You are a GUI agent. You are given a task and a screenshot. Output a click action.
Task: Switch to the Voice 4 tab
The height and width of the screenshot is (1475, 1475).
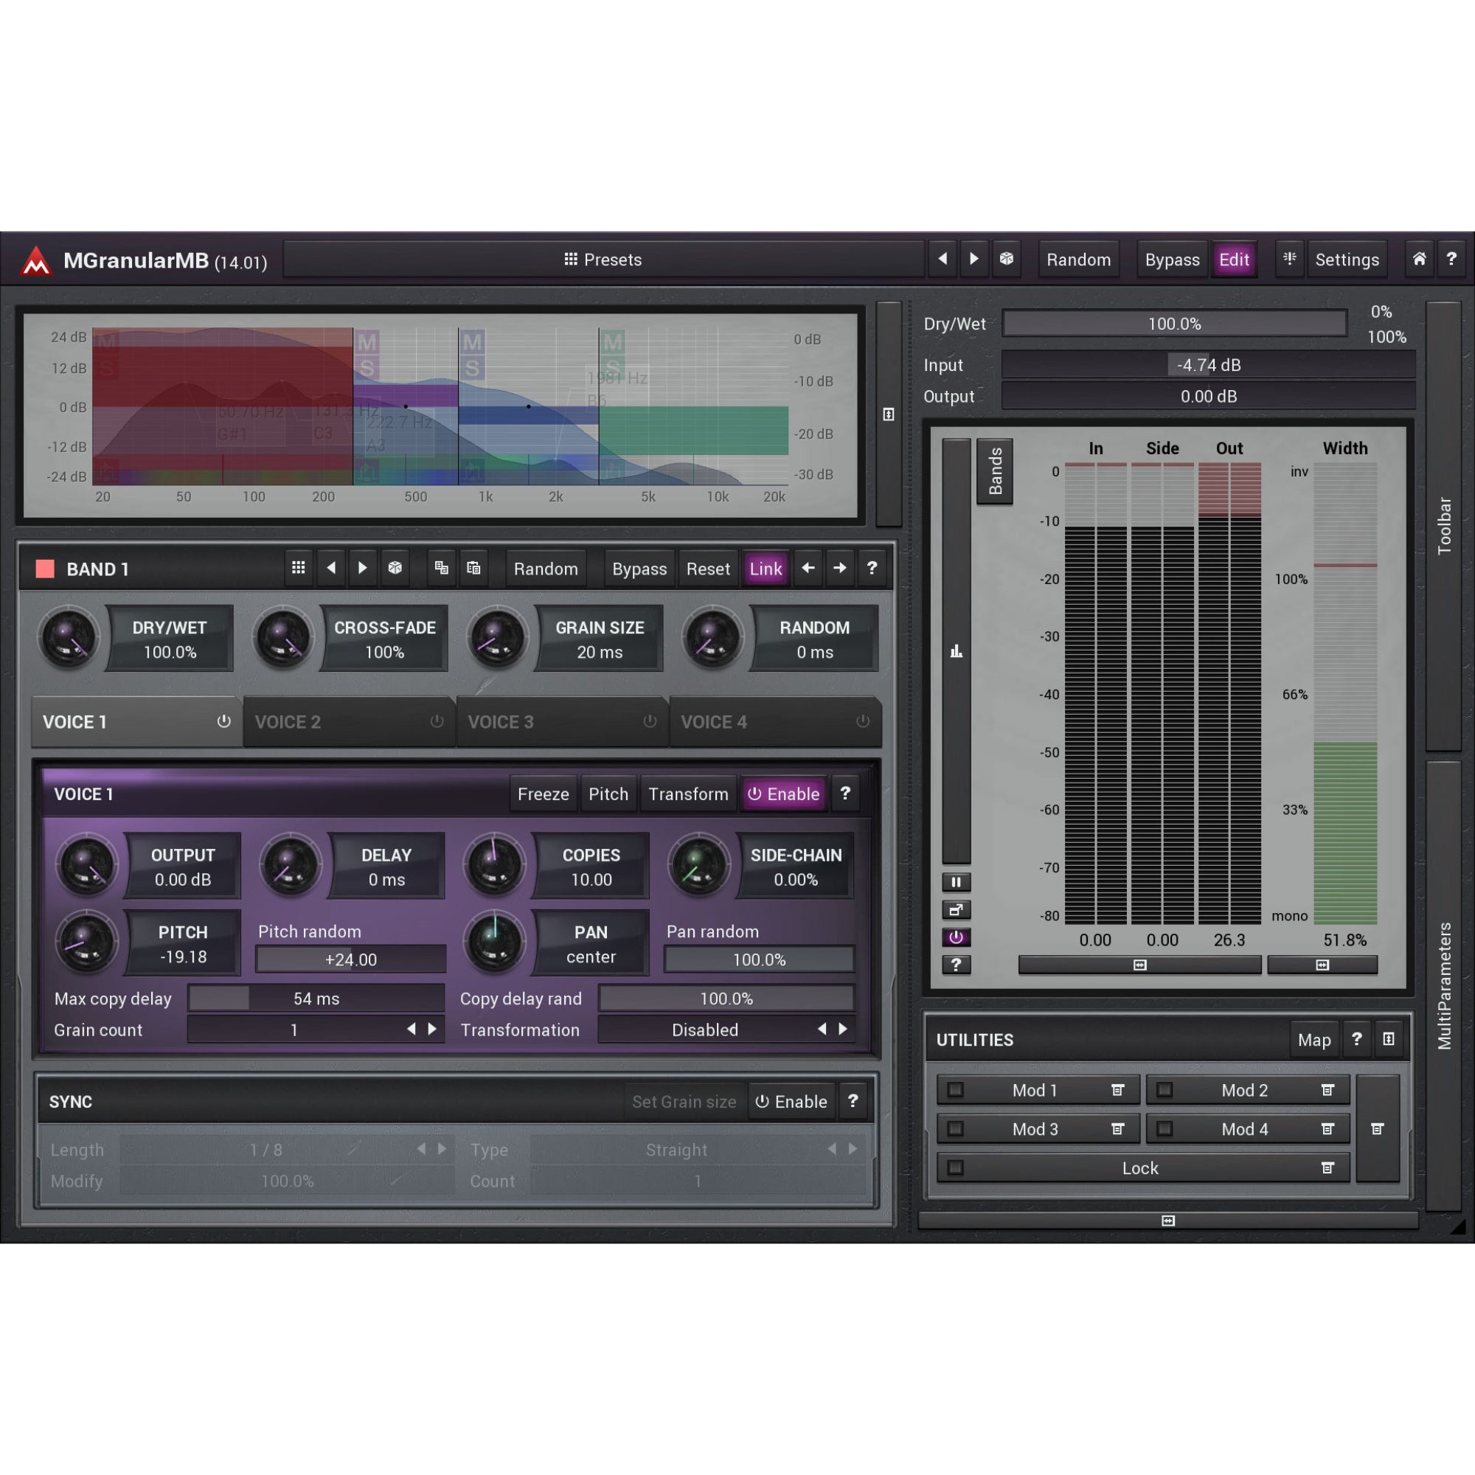pos(776,721)
